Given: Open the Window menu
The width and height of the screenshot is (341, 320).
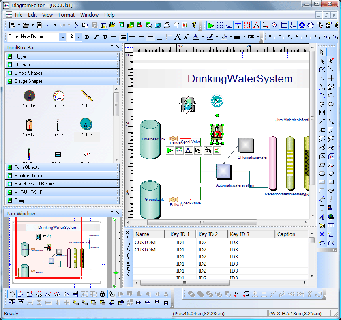Looking at the screenshot, I should [x=89, y=15].
